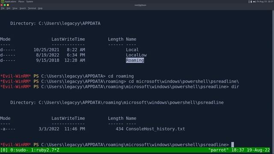The width and height of the screenshot is (274, 154).
Task: Click the yellow window control button
Action: (x=8, y=5)
